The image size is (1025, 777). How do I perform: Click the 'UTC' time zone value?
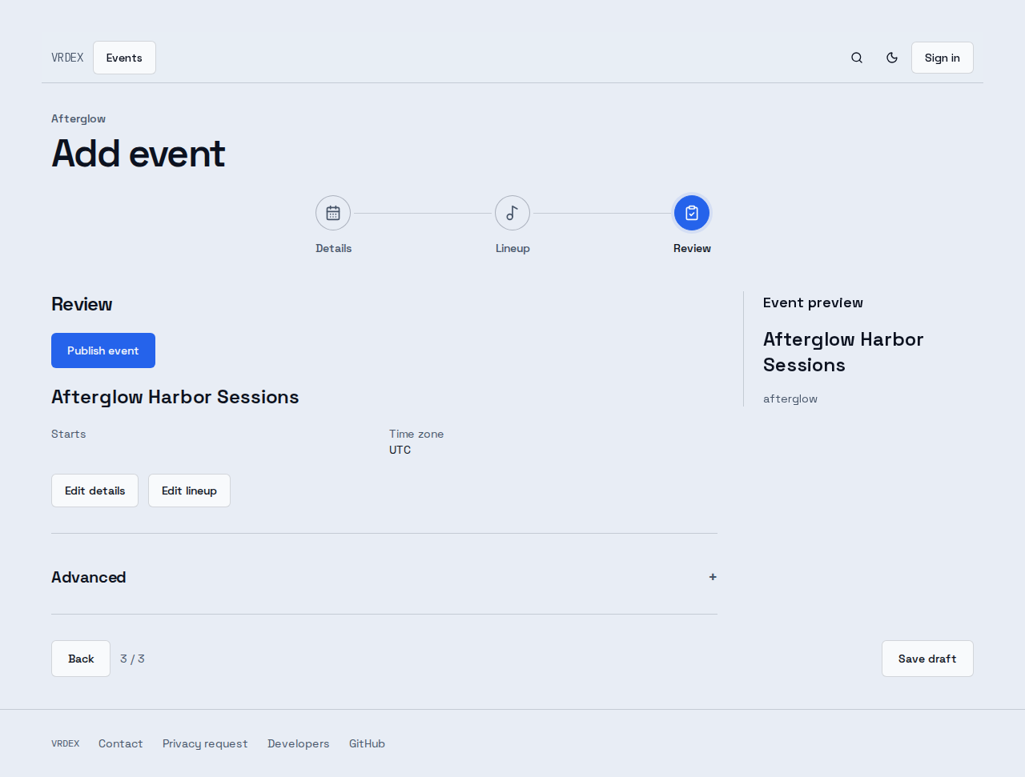coord(400,450)
